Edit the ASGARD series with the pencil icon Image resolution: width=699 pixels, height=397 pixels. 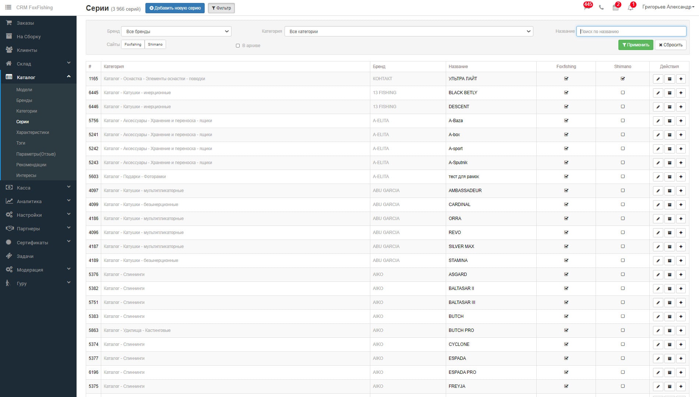[x=658, y=274]
